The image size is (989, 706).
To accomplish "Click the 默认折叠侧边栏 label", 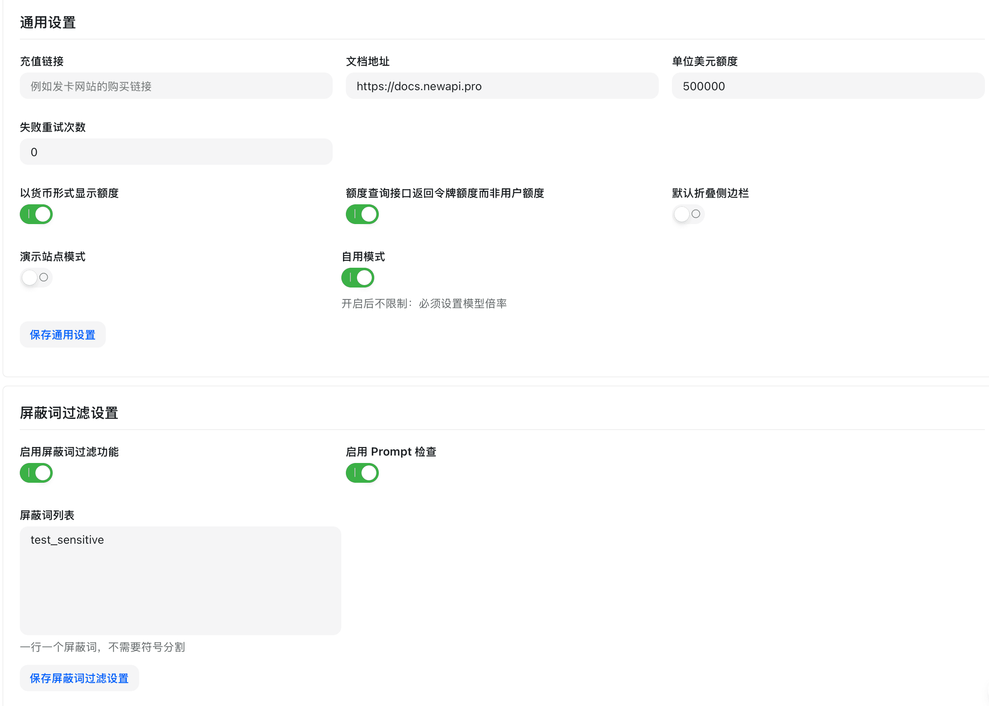I will [709, 193].
